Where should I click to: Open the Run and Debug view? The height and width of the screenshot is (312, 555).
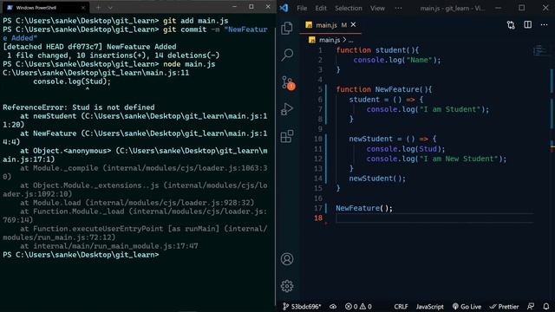(287, 109)
